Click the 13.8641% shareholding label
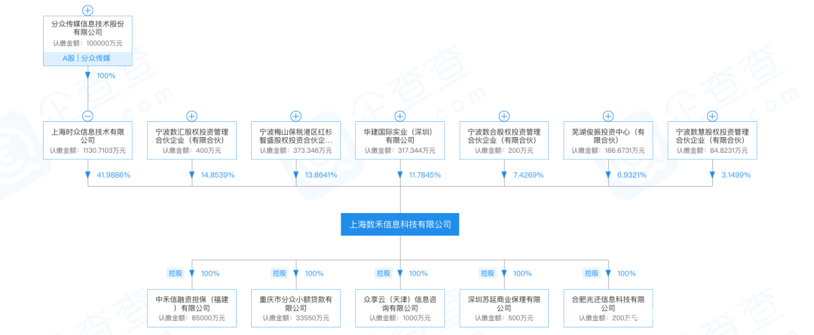814x335 pixels. (x=320, y=175)
